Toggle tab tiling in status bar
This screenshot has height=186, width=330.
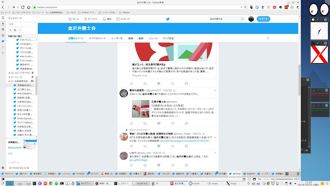point(249,179)
